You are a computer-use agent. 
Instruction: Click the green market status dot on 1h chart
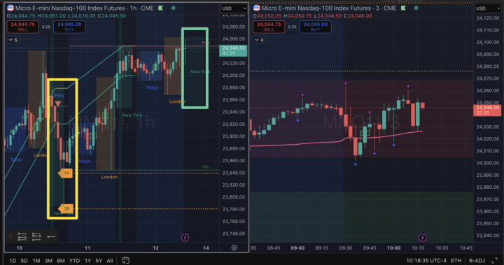click(174, 8)
